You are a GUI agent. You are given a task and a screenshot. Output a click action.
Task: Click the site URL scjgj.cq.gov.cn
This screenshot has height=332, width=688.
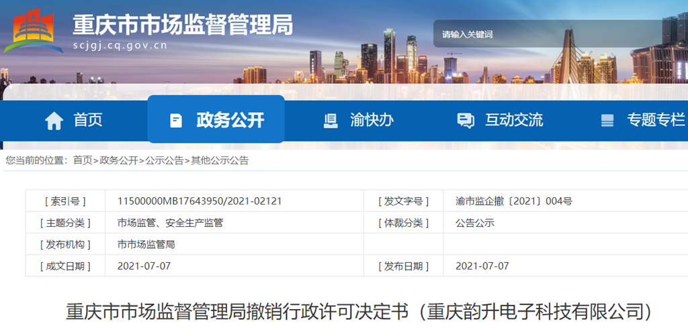120,45
